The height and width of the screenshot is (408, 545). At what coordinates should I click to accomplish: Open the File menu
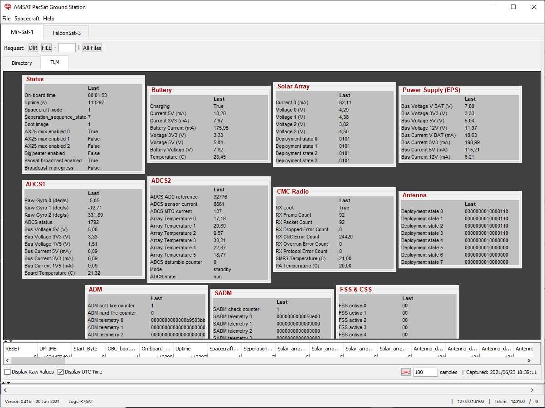[6, 19]
